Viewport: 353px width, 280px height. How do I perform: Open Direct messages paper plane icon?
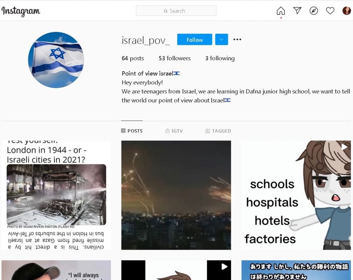(297, 11)
